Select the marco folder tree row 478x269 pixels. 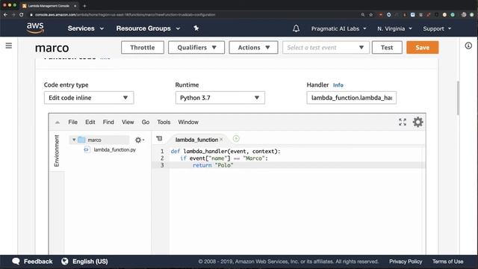(99, 140)
